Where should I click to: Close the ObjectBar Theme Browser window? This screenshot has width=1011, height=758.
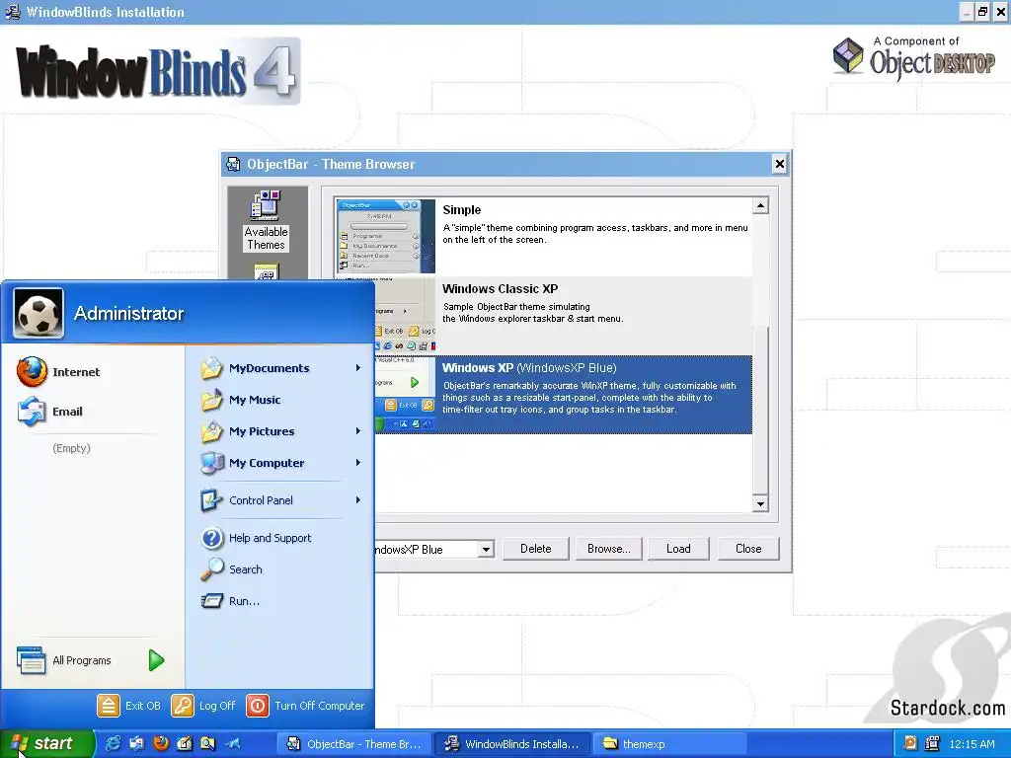click(x=779, y=165)
